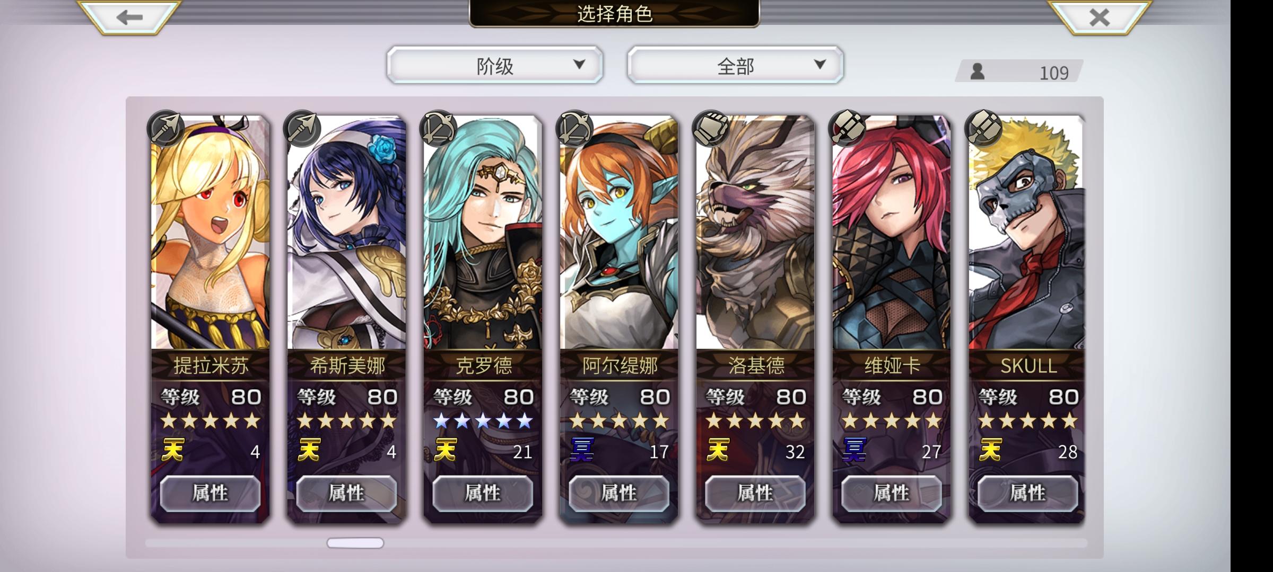Click the axe weapon icon on SKULL card
Image resolution: width=1273 pixels, height=572 pixels.
pyautogui.click(x=983, y=129)
